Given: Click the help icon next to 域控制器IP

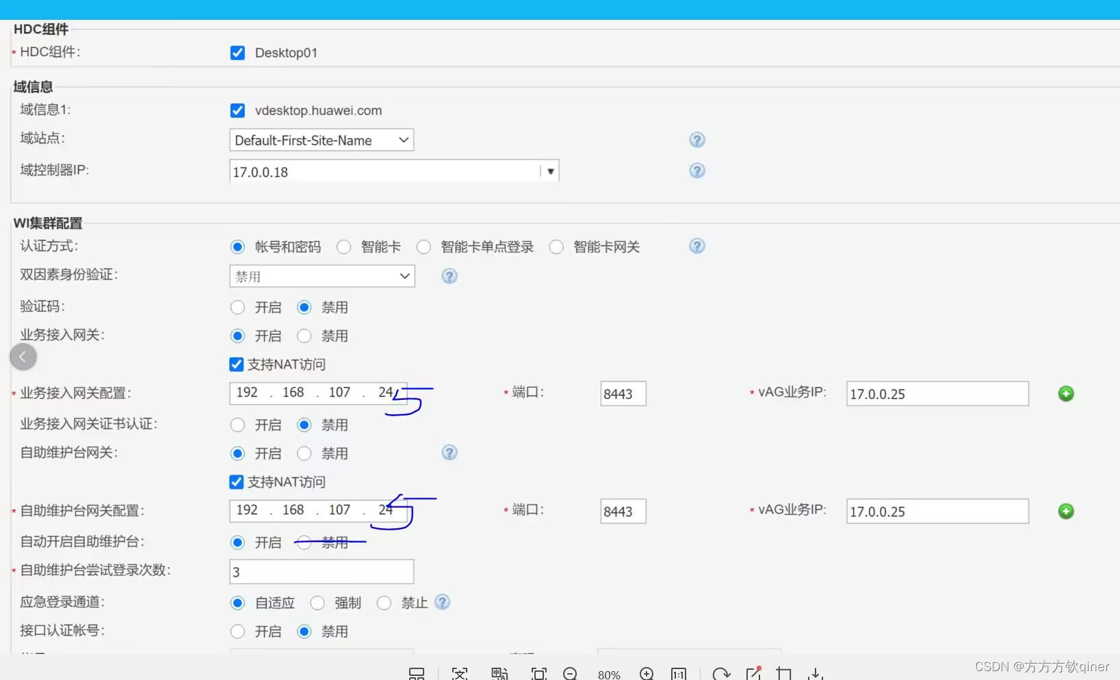Looking at the screenshot, I should pyautogui.click(x=696, y=171).
